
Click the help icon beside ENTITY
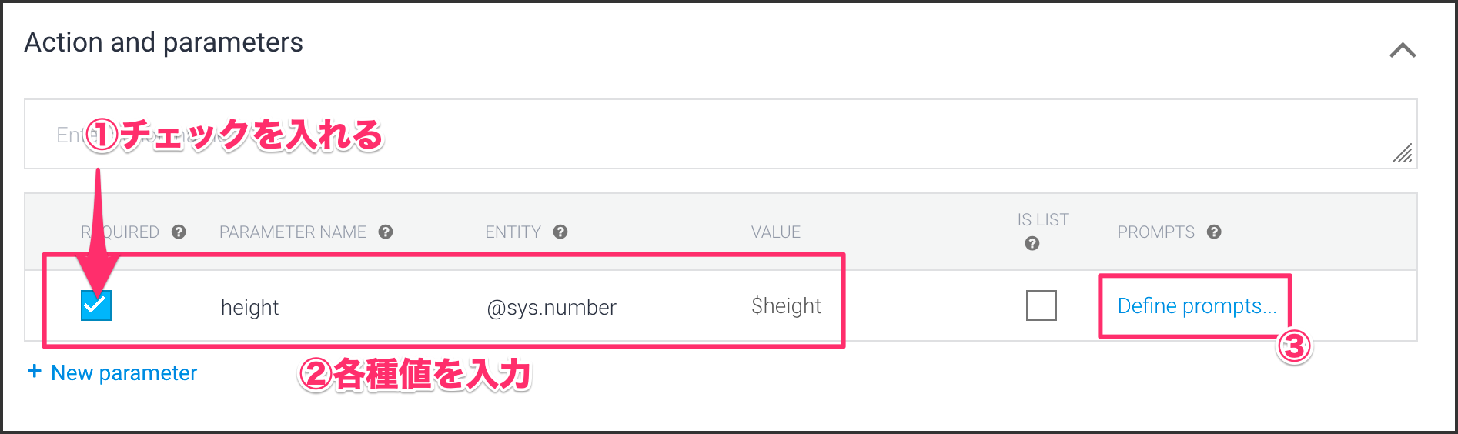[560, 232]
